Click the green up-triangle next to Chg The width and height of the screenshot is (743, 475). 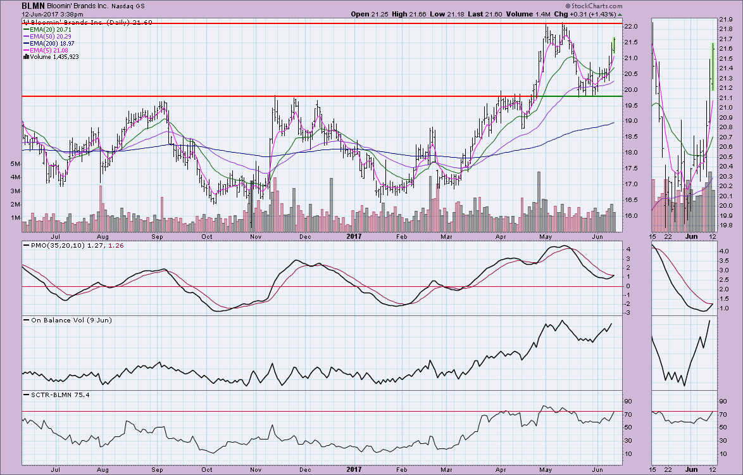point(621,14)
